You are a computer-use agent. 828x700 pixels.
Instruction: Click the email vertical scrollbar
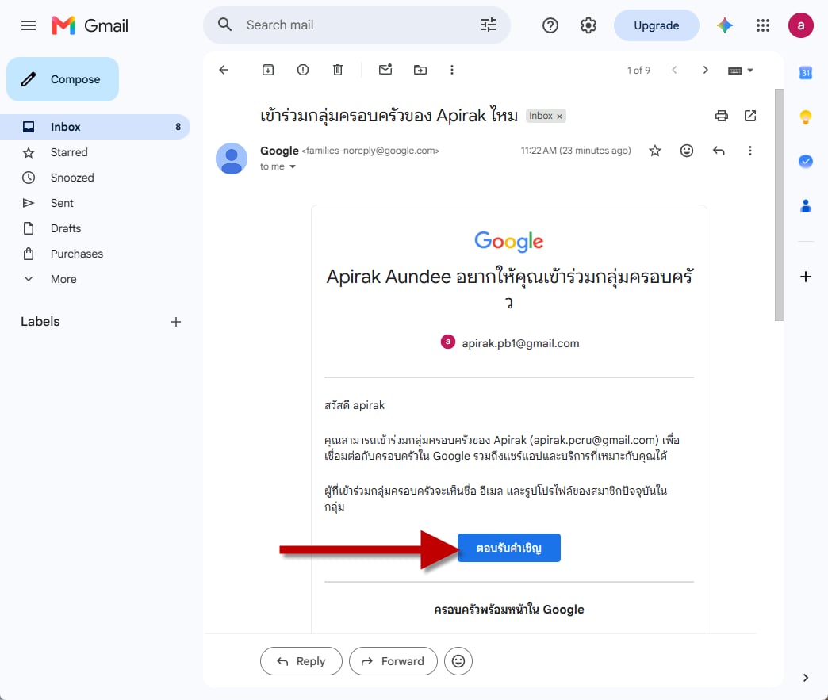(779, 205)
